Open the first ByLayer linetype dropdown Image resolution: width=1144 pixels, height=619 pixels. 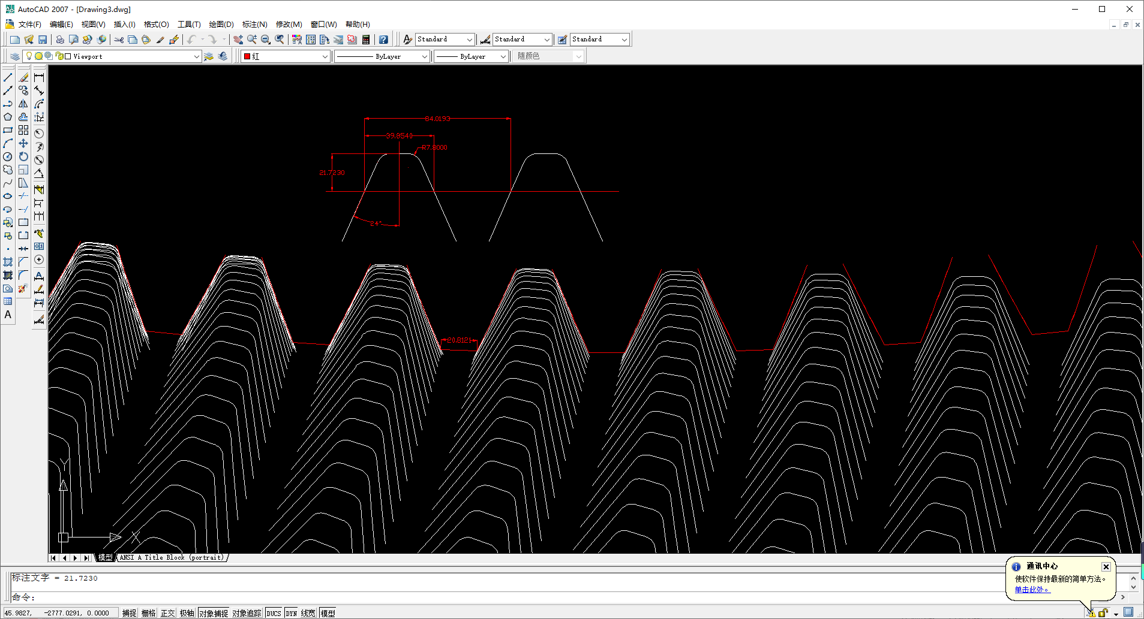click(382, 56)
